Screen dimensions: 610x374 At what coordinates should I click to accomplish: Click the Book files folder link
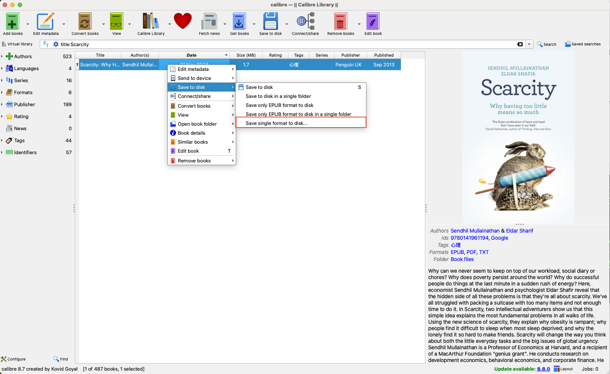[x=462, y=259]
